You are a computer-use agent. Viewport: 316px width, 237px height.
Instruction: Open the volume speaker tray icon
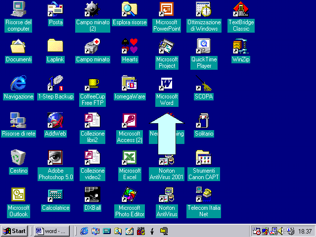point(280,231)
